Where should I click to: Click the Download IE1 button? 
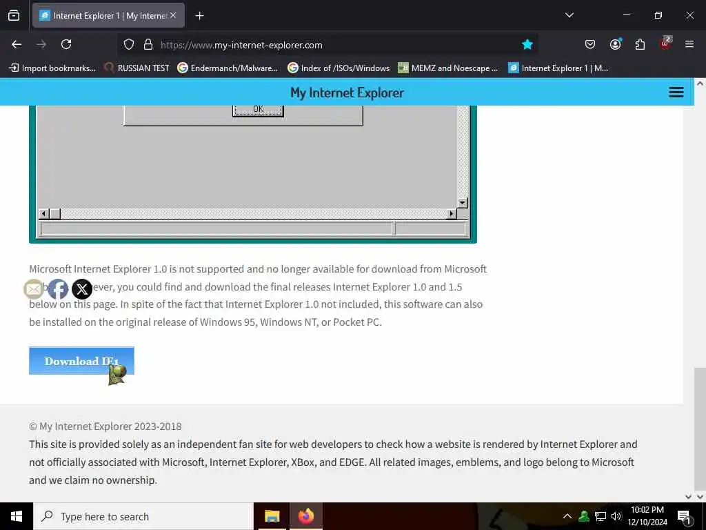click(x=81, y=360)
